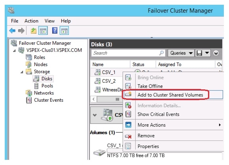The width and height of the screenshot is (229, 165).
Task: Click the CSV_1 volume capacity bar
Action: pyautogui.click(x=115, y=150)
